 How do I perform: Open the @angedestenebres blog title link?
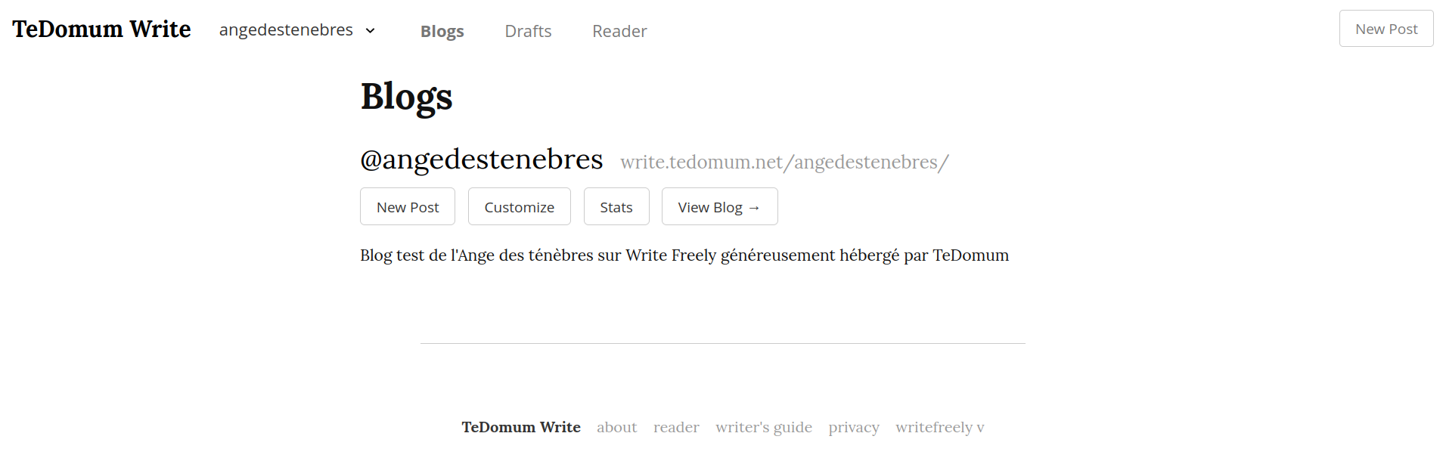pos(481,159)
